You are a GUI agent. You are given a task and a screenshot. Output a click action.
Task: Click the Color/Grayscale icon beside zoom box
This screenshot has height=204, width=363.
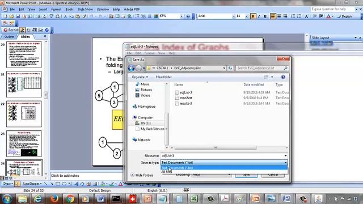pos(156,16)
